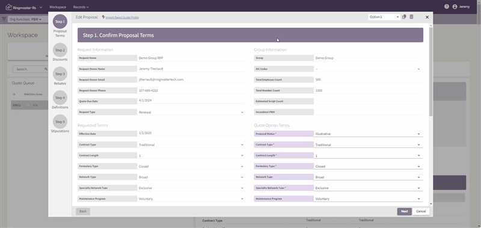Open the Request Type Renewal dropdown

point(191,112)
